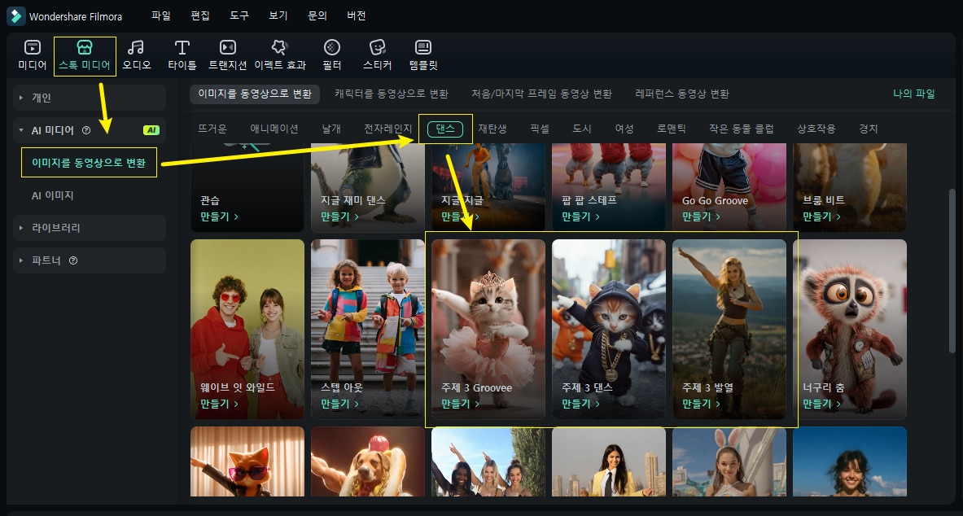Click 만들기 under 웨이브 잇 와일드
963x516 pixels.
coord(219,404)
